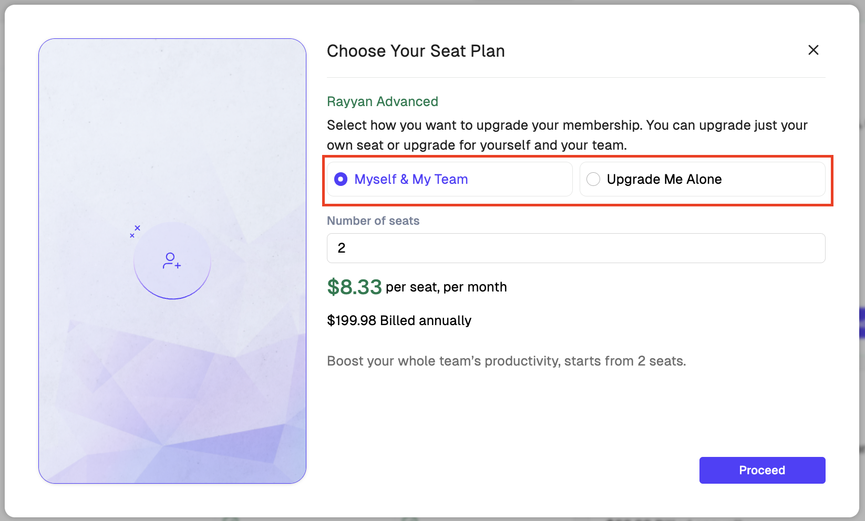This screenshot has height=521, width=865.
Task: Click the Rayyan Advanced plan name
Action: 382,101
